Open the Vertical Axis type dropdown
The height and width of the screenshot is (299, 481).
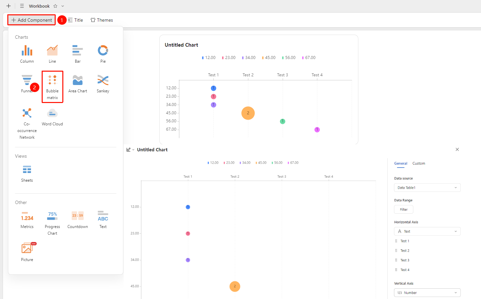(427, 293)
